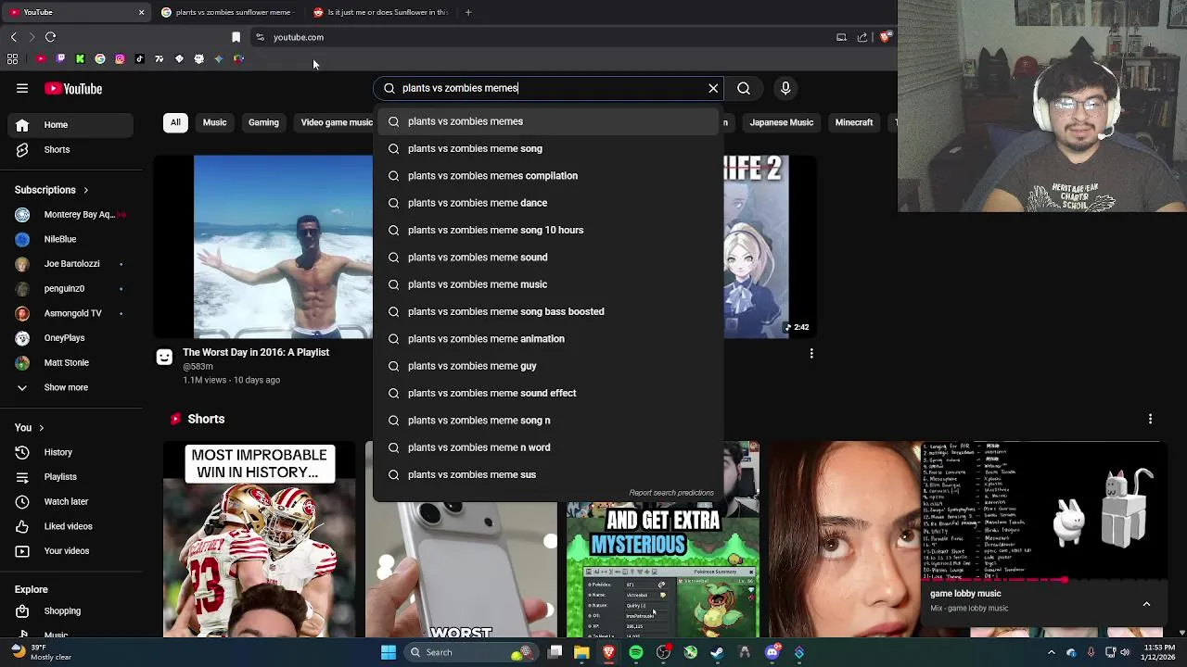
Task: Go back in browser history
Action: click(x=14, y=37)
